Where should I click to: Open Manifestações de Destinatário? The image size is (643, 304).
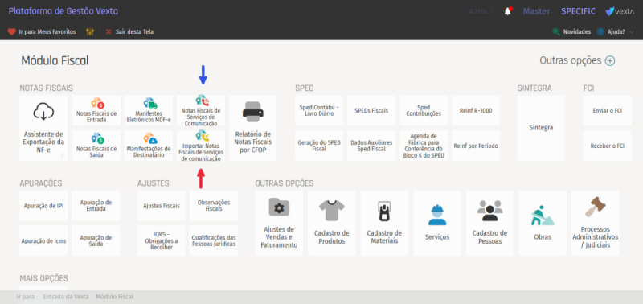[149, 146]
